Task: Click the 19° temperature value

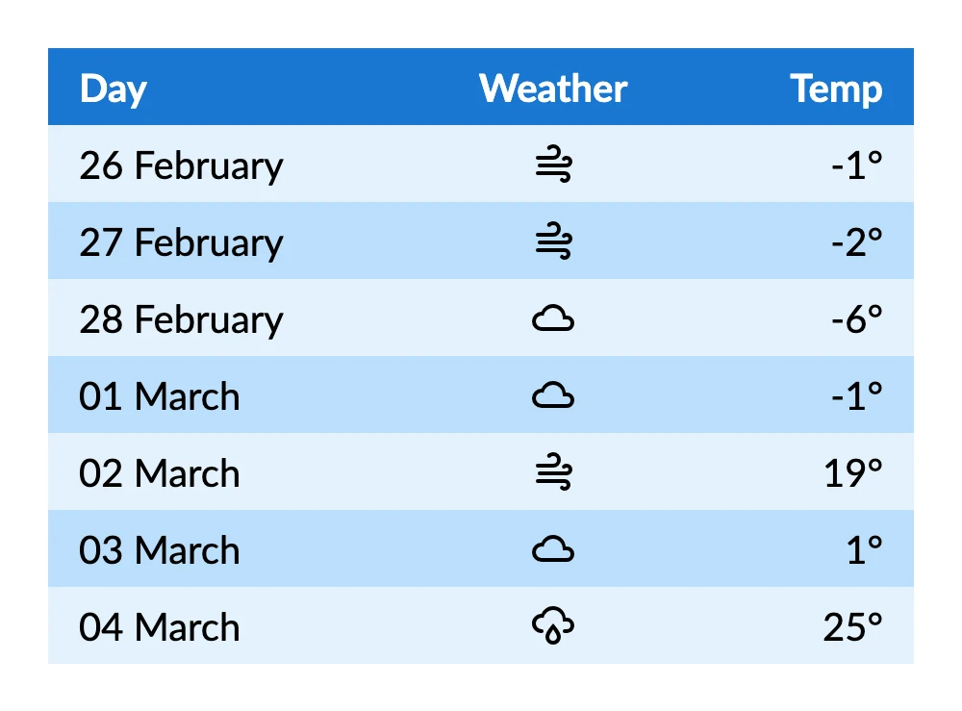Action: 852,473
